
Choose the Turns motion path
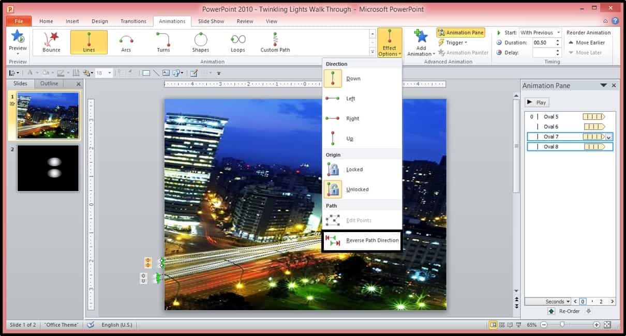tap(163, 42)
